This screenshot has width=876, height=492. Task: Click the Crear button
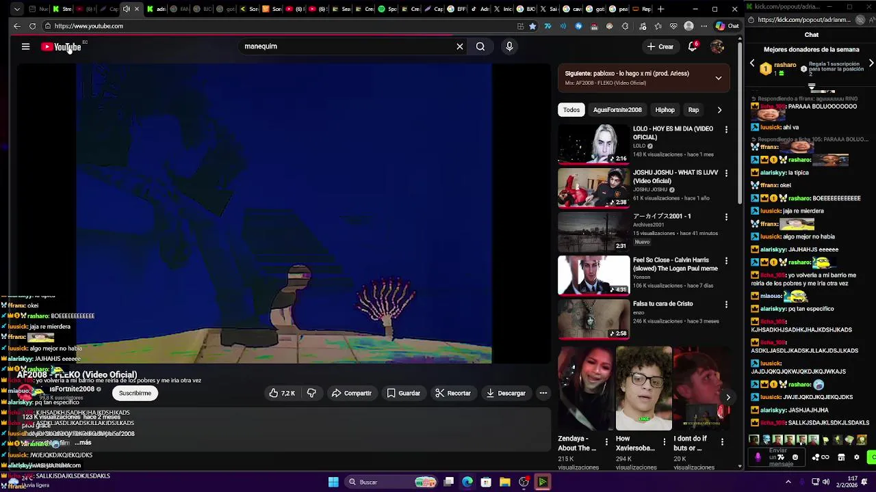(660, 46)
